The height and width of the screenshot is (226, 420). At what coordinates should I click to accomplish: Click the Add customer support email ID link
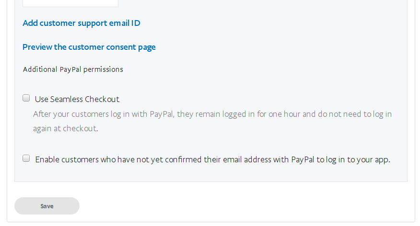tap(81, 23)
